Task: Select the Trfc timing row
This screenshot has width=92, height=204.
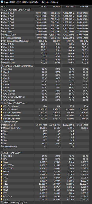Action: [x=44, y=144]
